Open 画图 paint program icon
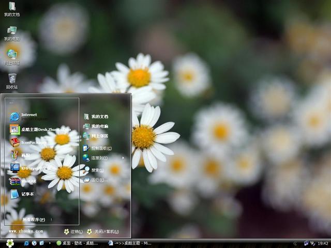The height and width of the screenshot is (248, 331). point(20,156)
